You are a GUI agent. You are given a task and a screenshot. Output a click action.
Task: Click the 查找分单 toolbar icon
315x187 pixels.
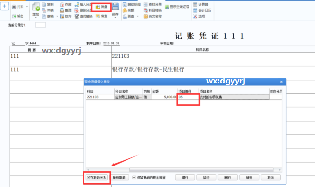146,4
